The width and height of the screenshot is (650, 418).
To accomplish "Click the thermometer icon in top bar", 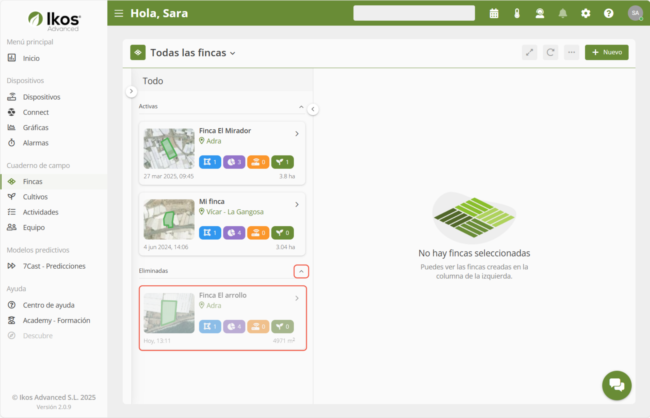I will coord(517,13).
